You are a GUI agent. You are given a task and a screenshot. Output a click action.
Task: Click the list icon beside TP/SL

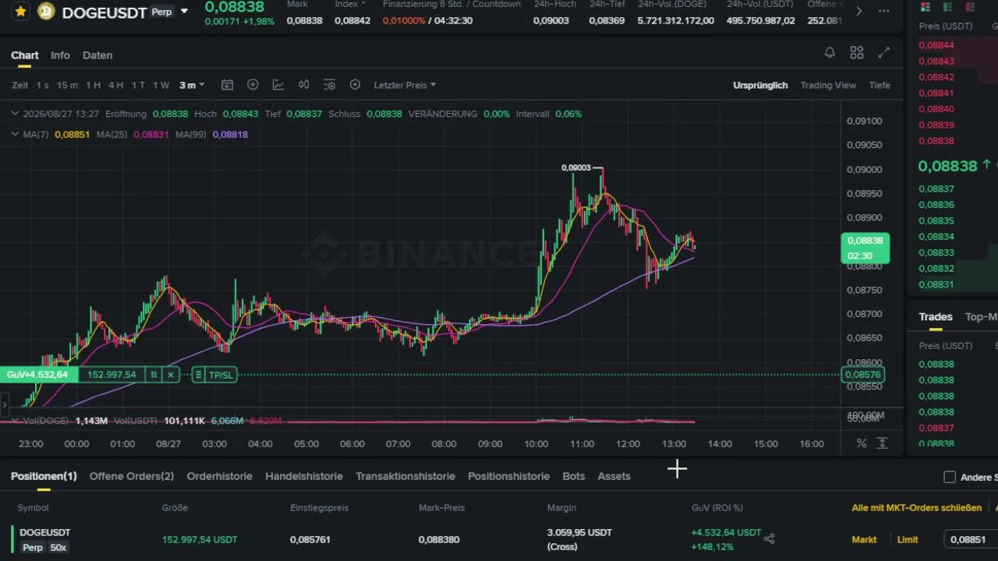click(198, 375)
